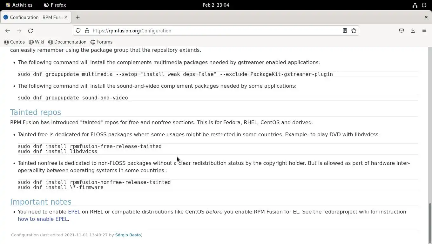Open clock and calendar panel
The image size is (432, 244).
(216, 5)
